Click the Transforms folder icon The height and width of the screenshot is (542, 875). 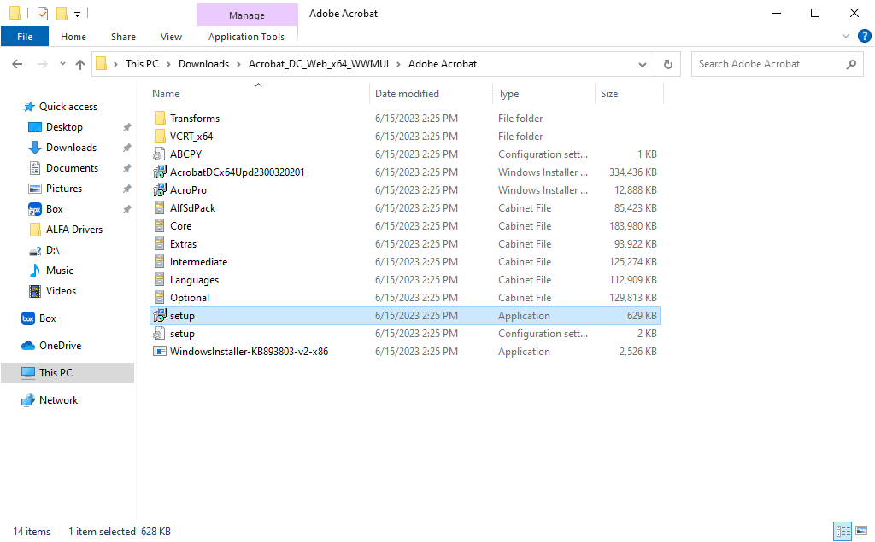pos(160,118)
